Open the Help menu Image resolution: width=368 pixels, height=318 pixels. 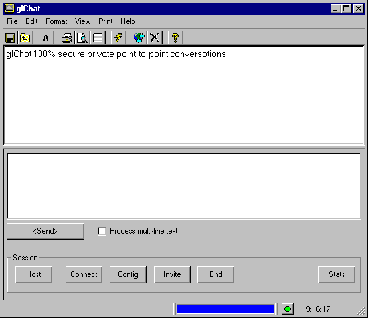[128, 21]
